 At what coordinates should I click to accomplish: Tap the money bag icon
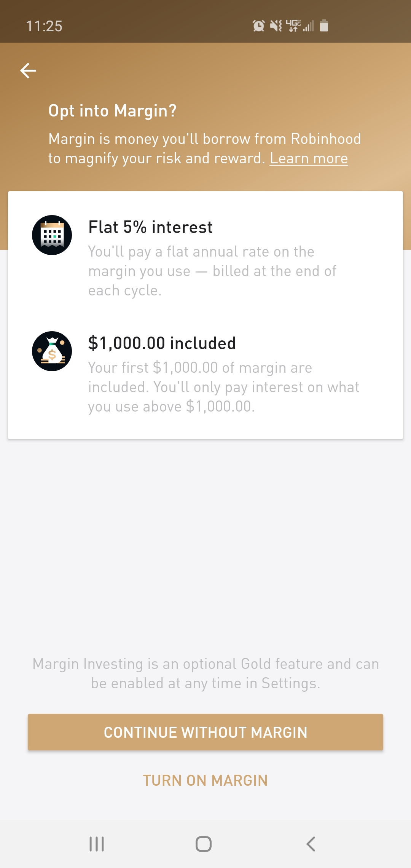click(x=52, y=351)
